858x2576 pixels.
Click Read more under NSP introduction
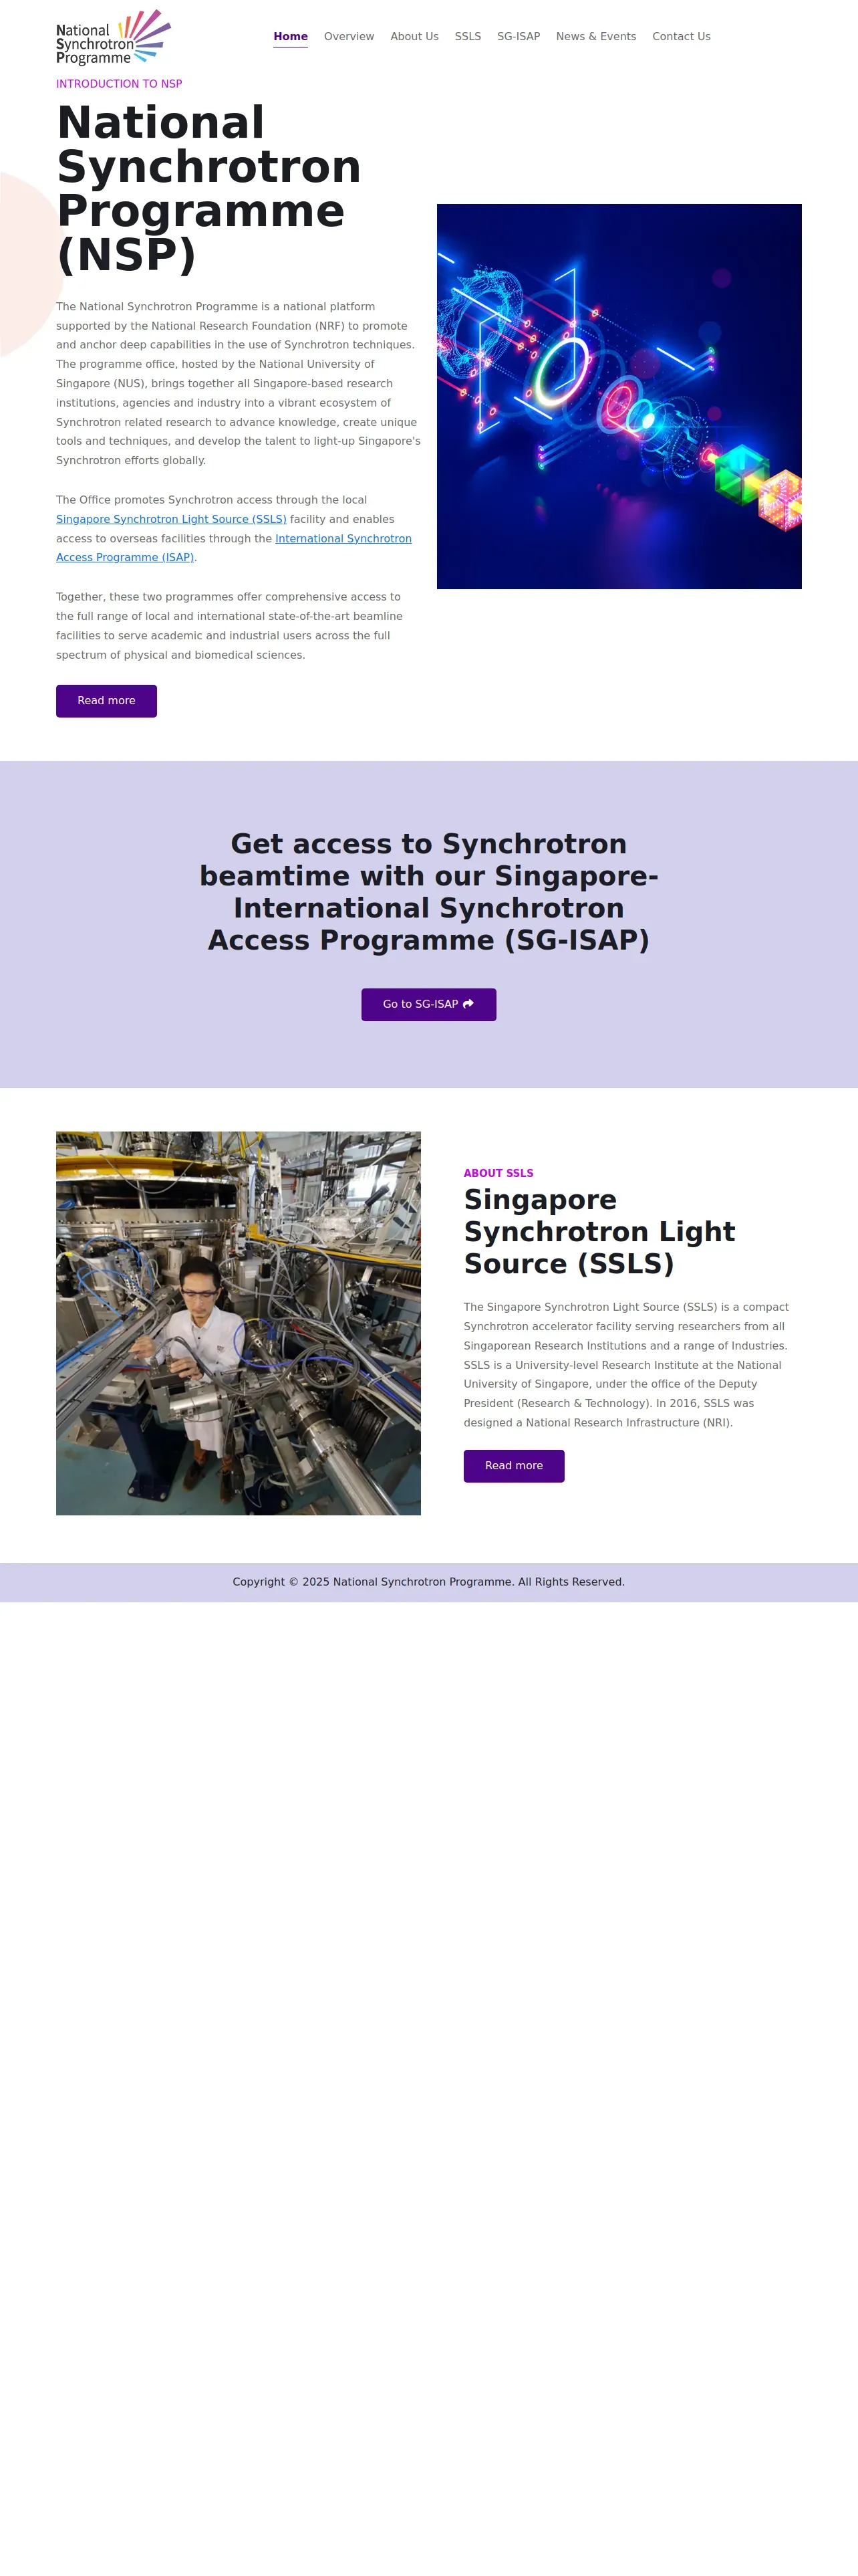106,701
